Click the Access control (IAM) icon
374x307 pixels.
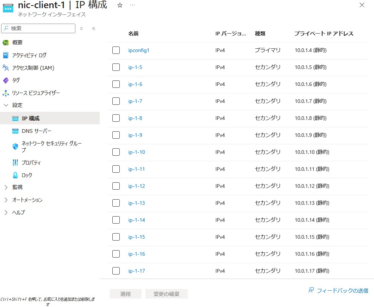coord(6,68)
